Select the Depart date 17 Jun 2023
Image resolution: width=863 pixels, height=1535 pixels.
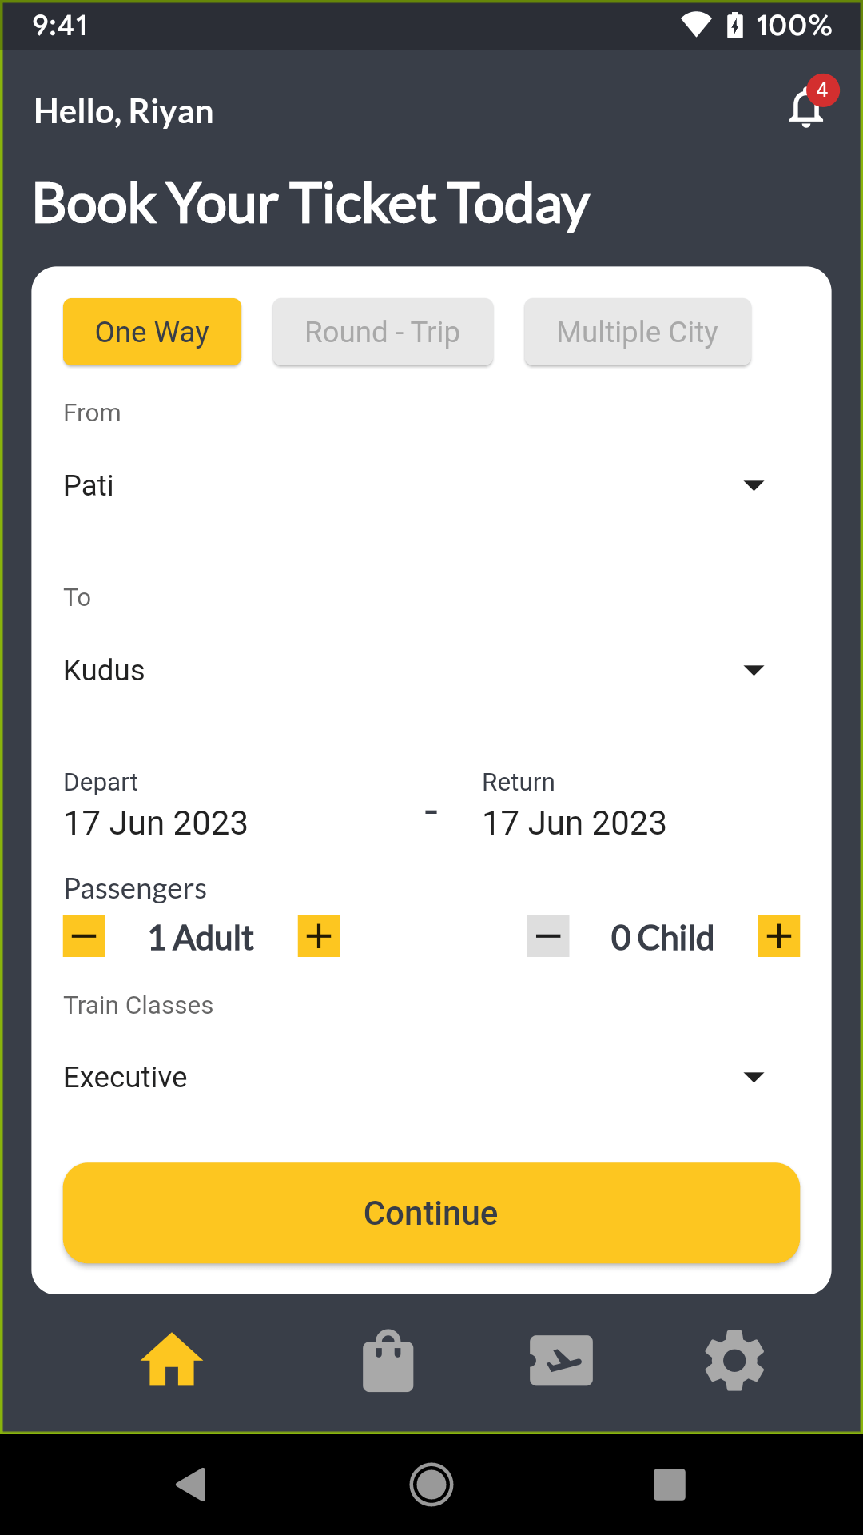click(x=156, y=822)
